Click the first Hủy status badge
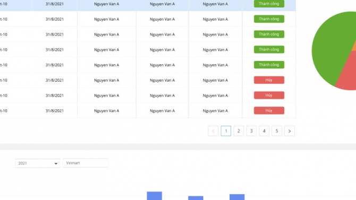 (x=269, y=80)
